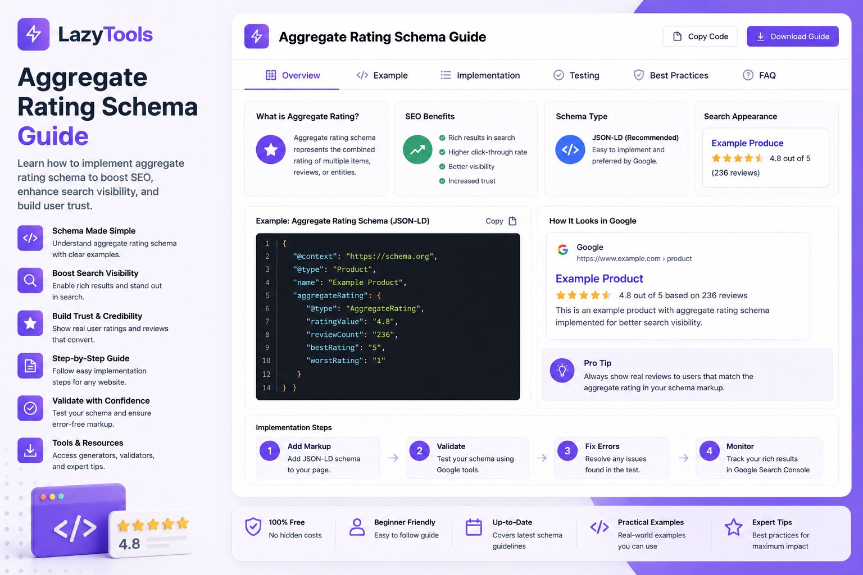Click the Covers latest schema guidelines text

click(527, 541)
